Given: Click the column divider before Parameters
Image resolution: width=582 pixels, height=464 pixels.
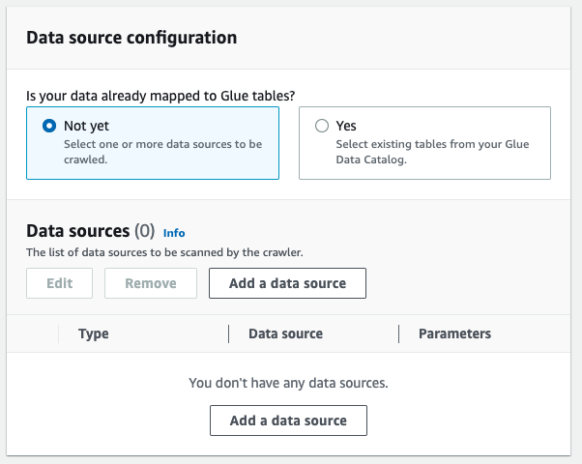Looking at the screenshot, I should [398, 333].
